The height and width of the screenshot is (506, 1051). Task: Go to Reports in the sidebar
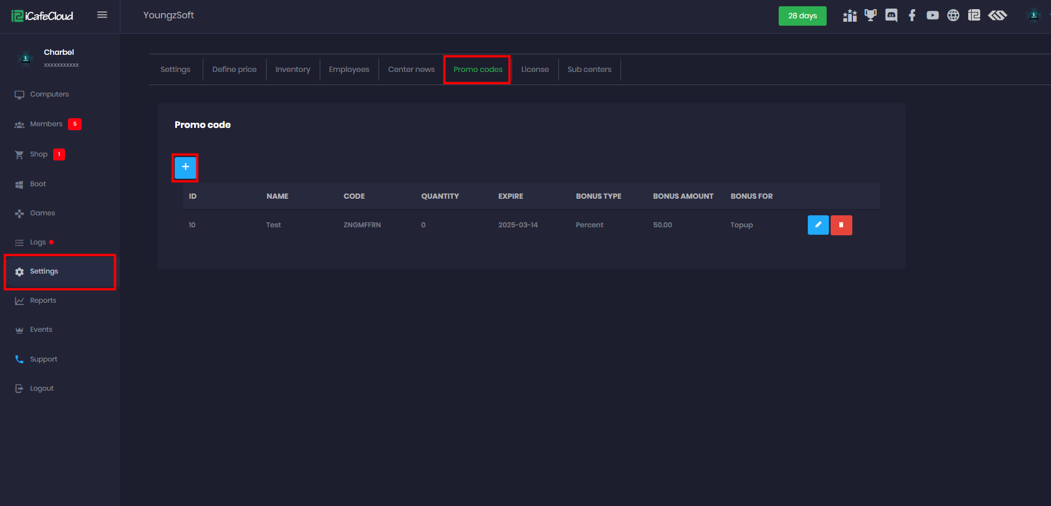click(x=43, y=300)
